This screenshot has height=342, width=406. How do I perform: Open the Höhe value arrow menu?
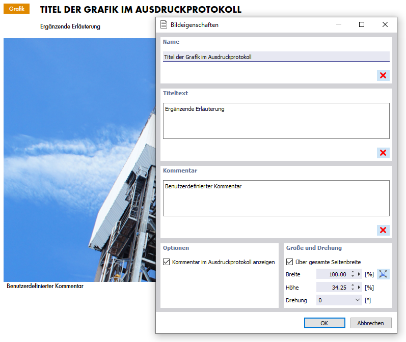[359, 287]
